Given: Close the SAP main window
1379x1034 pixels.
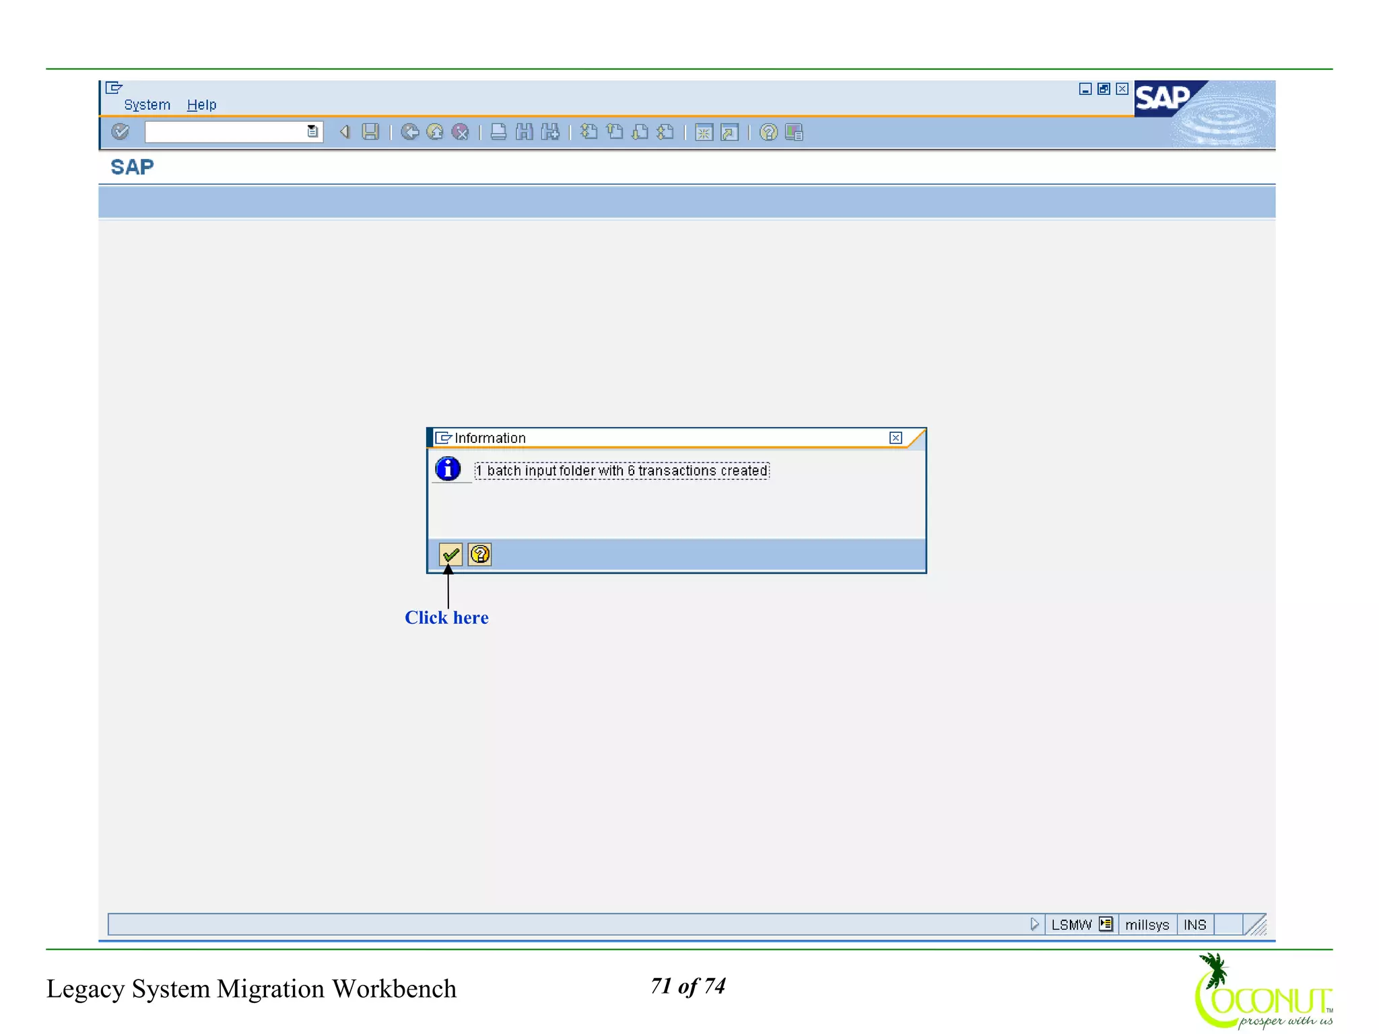Looking at the screenshot, I should 1122,89.
